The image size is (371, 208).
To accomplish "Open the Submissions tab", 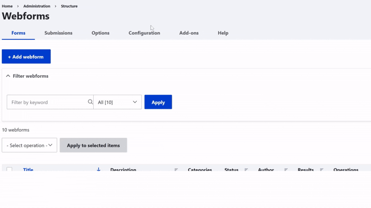I will (x=58, y=33).
